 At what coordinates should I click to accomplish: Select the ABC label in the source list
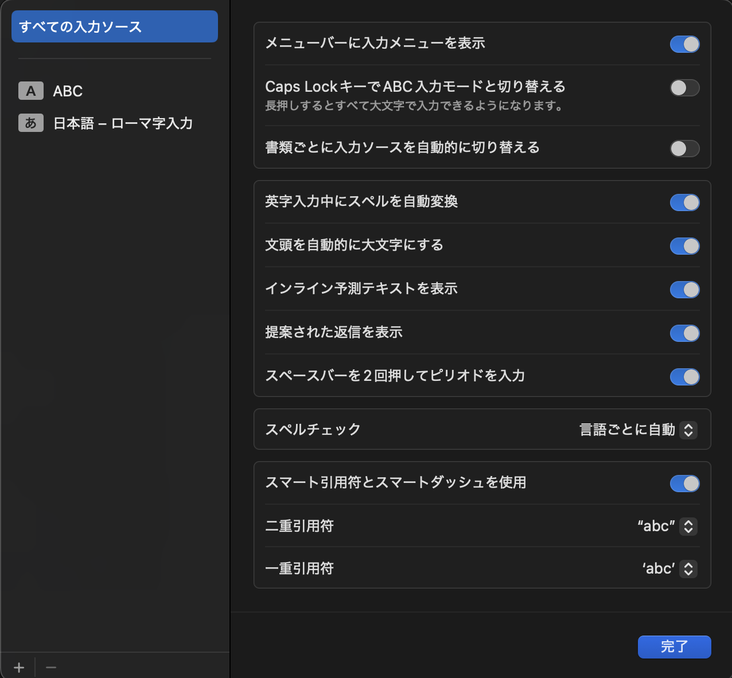tap(68, 91)
